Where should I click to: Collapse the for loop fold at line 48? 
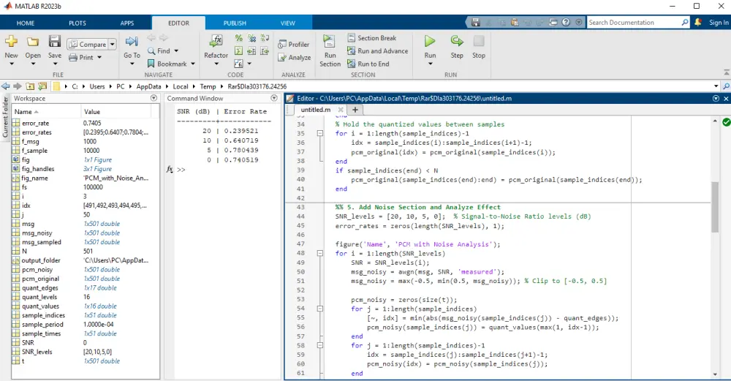[x=320, y=253]
